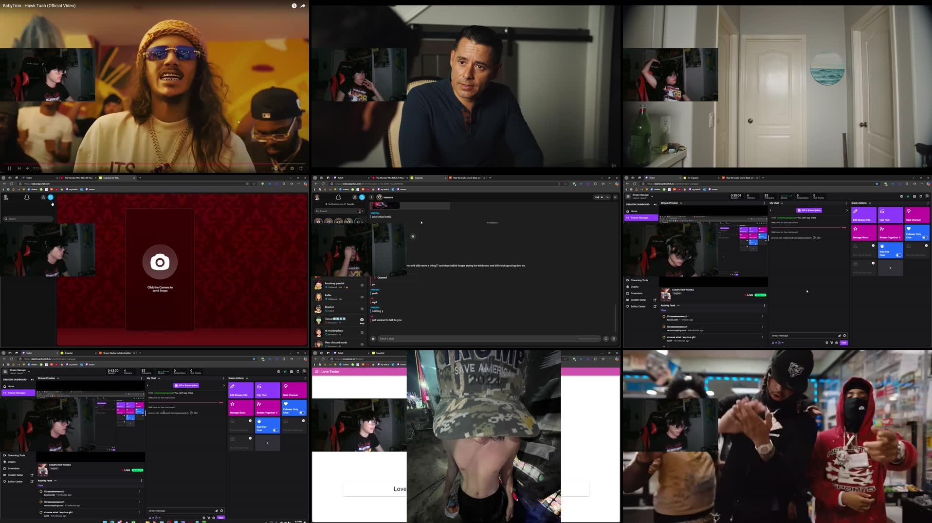932x523 pixels.
Task: Click Search field in Snapchat camera window
Action: click(x=28, y=219)
